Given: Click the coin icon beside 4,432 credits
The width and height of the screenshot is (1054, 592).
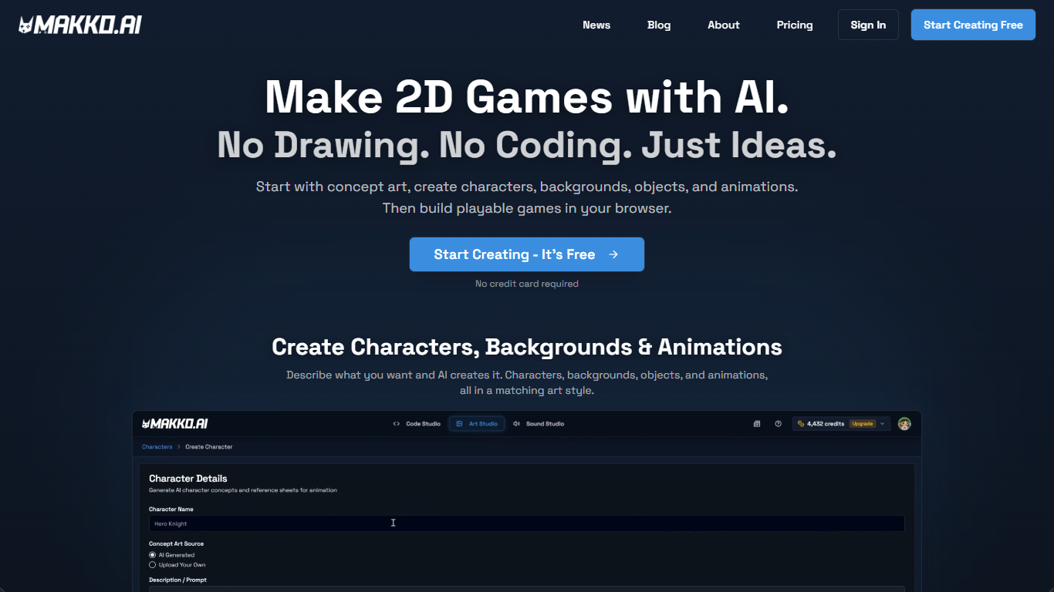Looking at the screenshot, I should point(801,424).
